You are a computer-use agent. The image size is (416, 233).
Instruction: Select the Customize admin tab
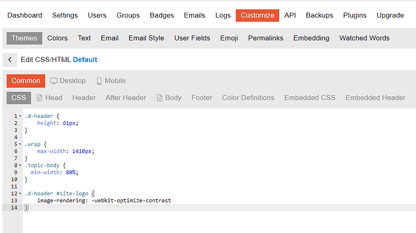(257, 16)
